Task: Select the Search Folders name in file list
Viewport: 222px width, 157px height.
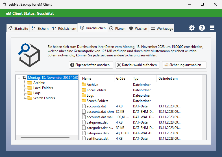Action: click(x=97, y=101)
